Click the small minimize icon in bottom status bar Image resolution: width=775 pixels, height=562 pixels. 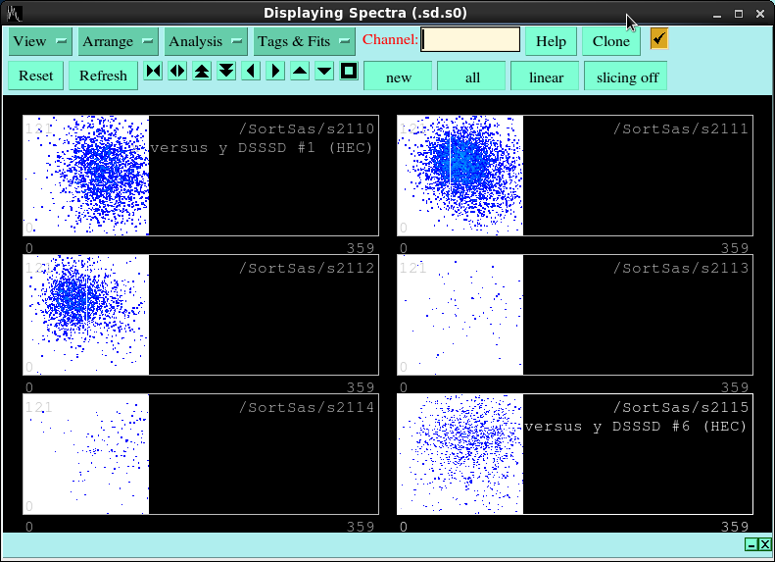(751, 544)
